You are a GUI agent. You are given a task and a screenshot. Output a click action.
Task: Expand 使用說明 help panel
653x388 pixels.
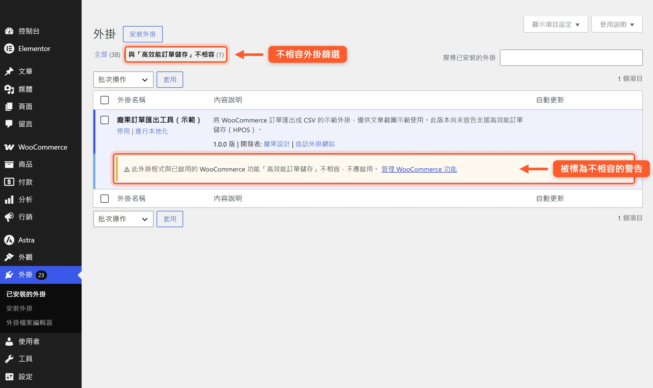pos(617,25)
